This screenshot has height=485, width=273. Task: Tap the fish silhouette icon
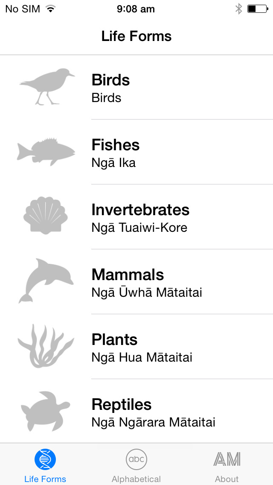click(46, 152)
